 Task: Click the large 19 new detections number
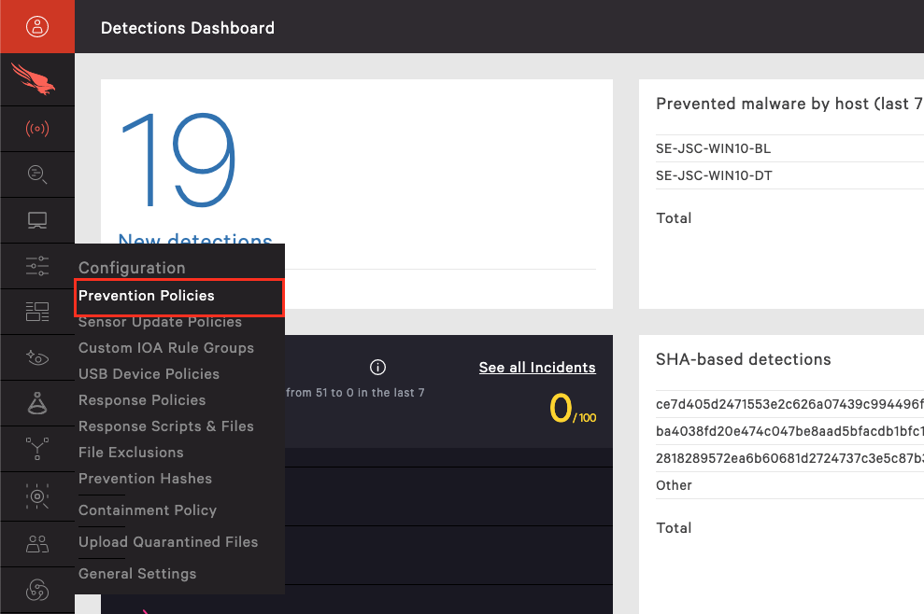tap(178, 160)
